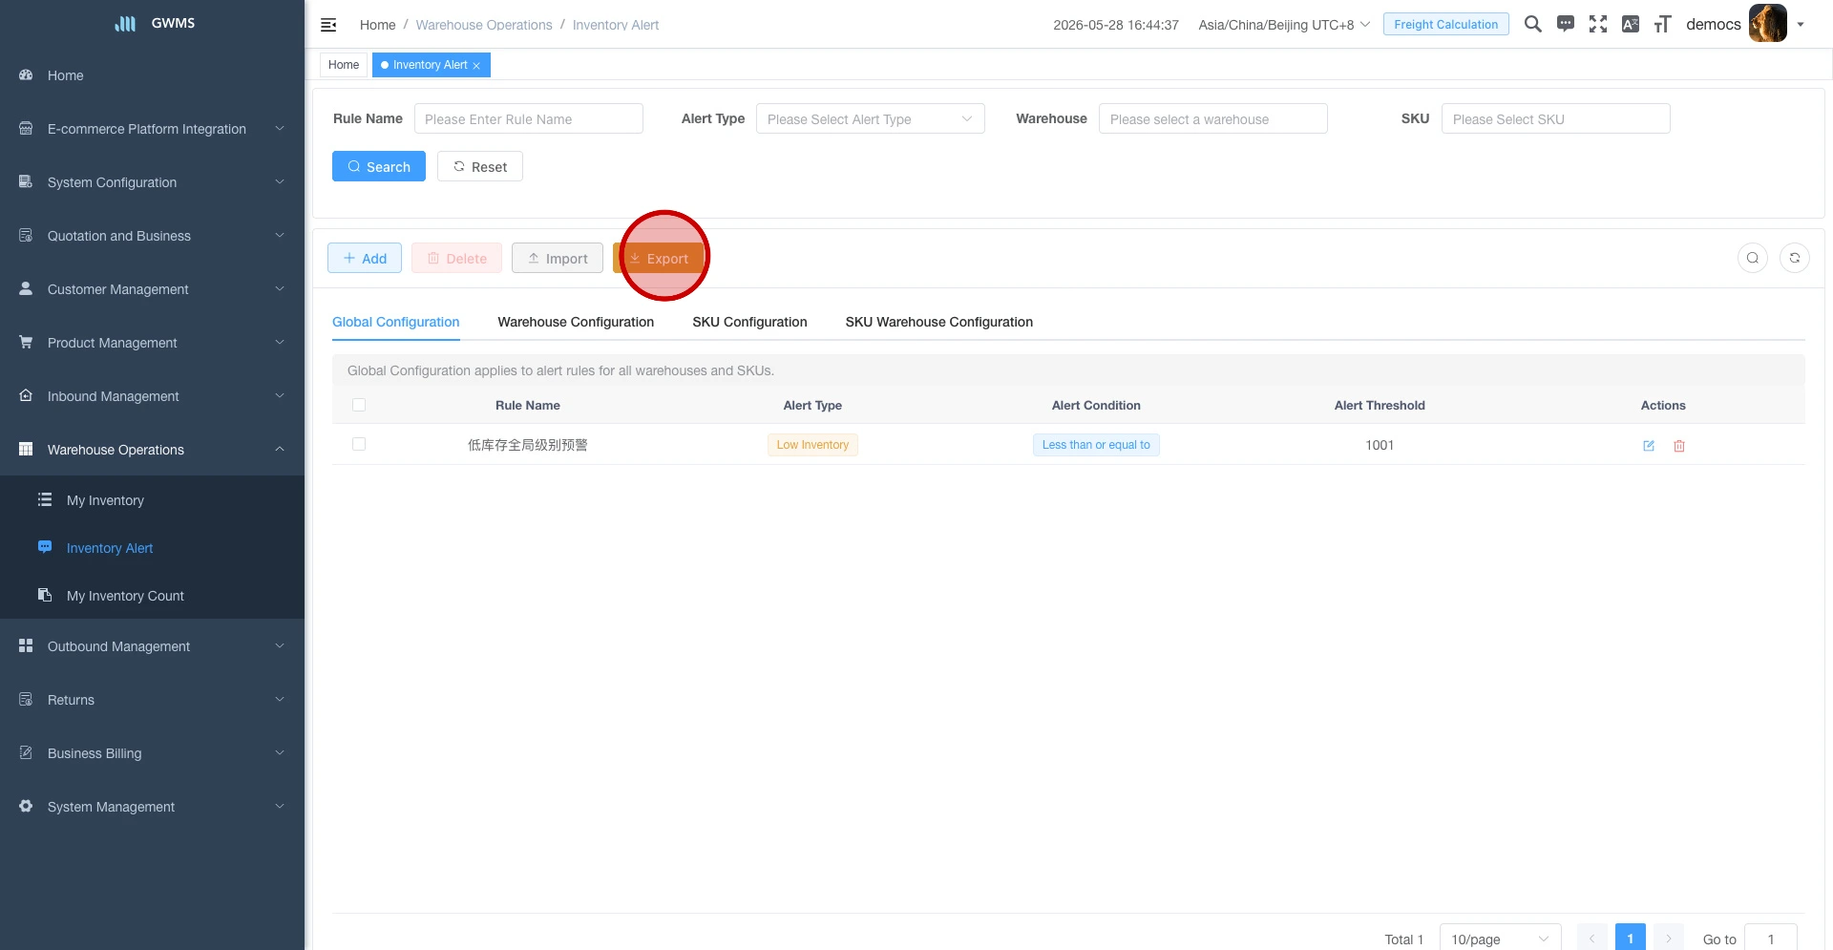The image size is (1833, 950).
Task: Click the democs user avatar
Action: (1768, 24)
